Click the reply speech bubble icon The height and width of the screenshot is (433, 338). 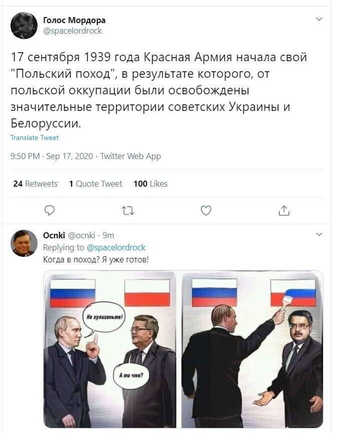(50, 211)
